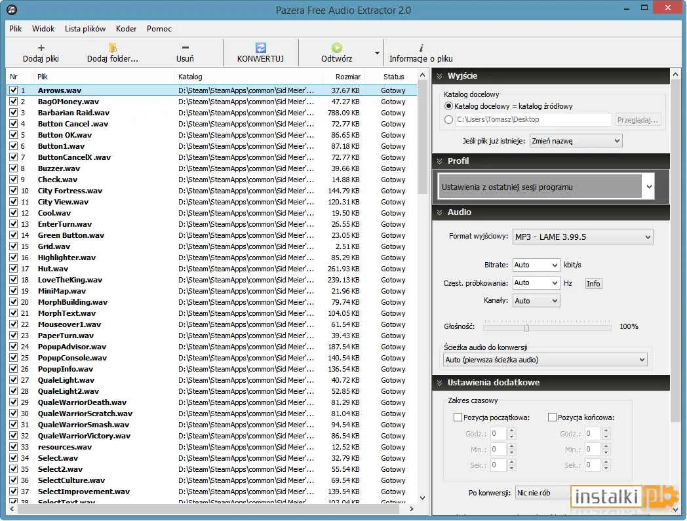Collapse Ustawienia dodatkowe chevron icon
This screenshot has height=521, width=687.
point(439,383)
